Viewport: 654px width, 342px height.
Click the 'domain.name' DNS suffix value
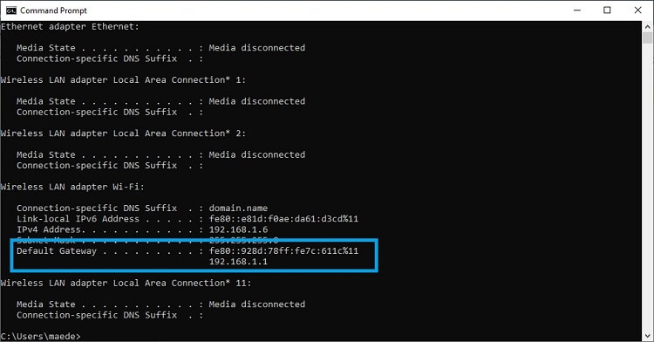(x=238, y=209)
